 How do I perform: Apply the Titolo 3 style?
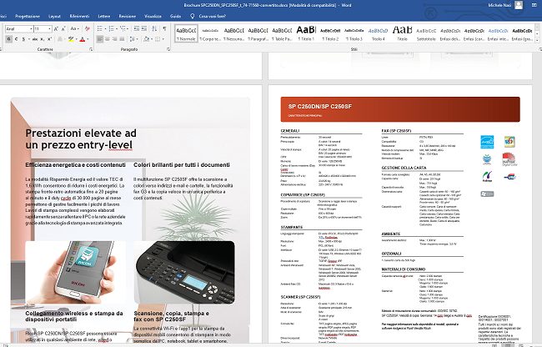coord(354,33)
